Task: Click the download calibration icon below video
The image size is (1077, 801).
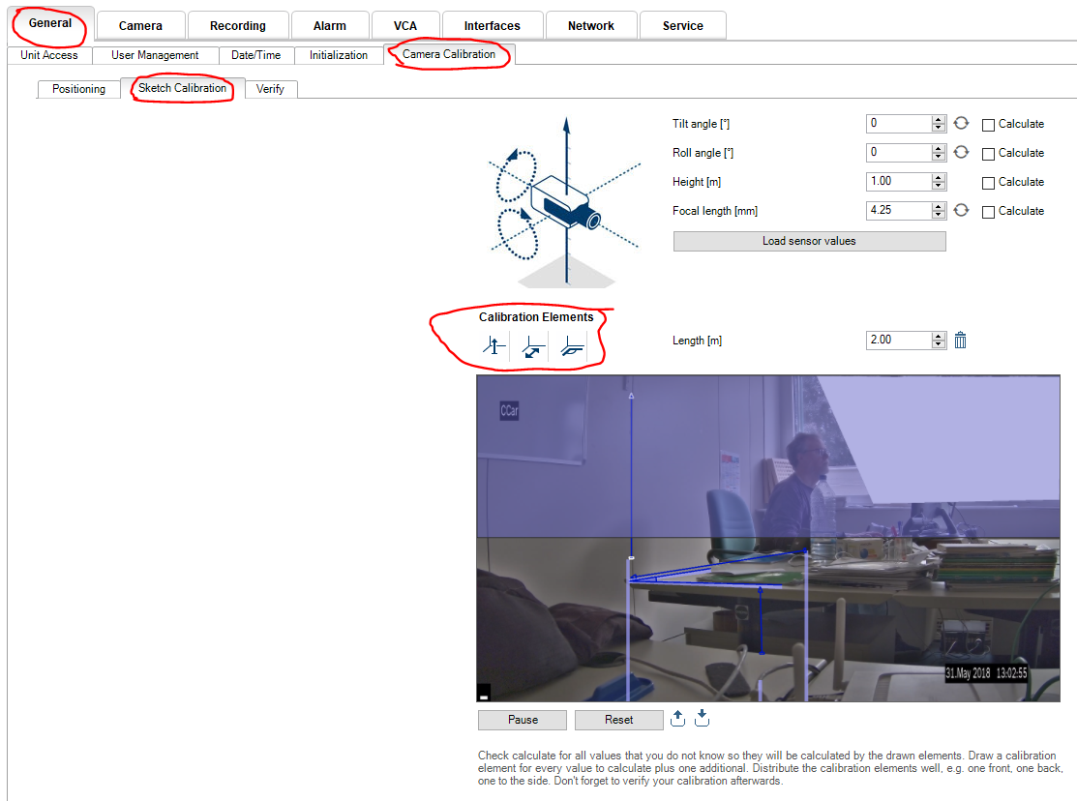Action: 703,718
